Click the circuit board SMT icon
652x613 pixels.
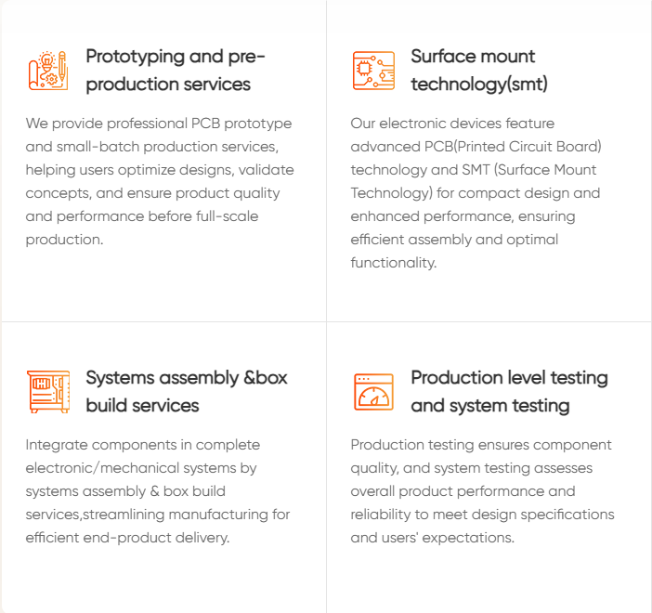click(373, 71)
